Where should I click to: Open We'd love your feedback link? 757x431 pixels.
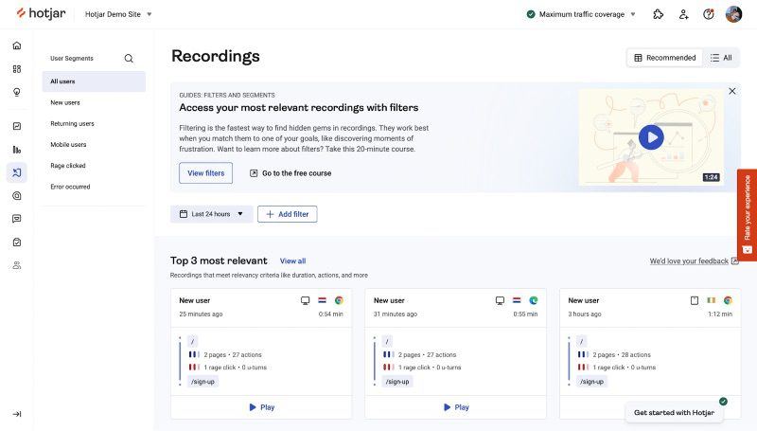694,260
